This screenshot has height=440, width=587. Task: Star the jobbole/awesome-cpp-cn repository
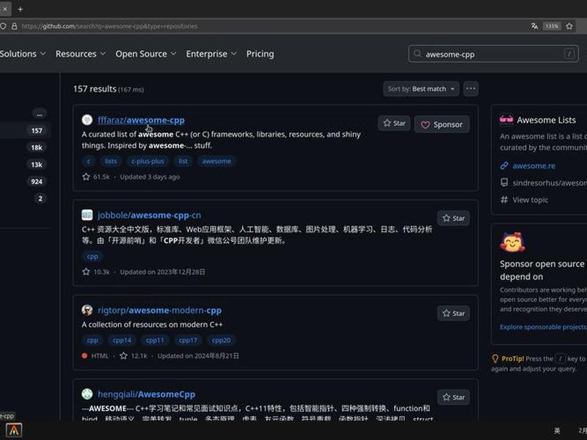(453, 218)
